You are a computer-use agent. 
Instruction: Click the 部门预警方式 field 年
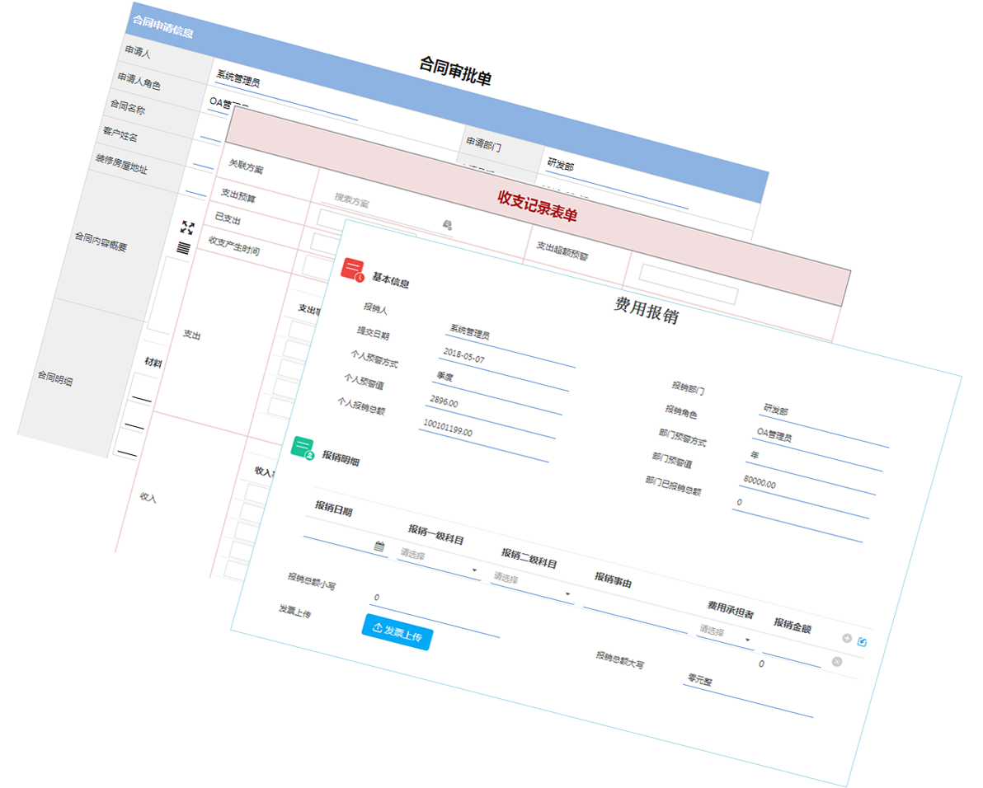pyautogui.click(x=811, y=471)
